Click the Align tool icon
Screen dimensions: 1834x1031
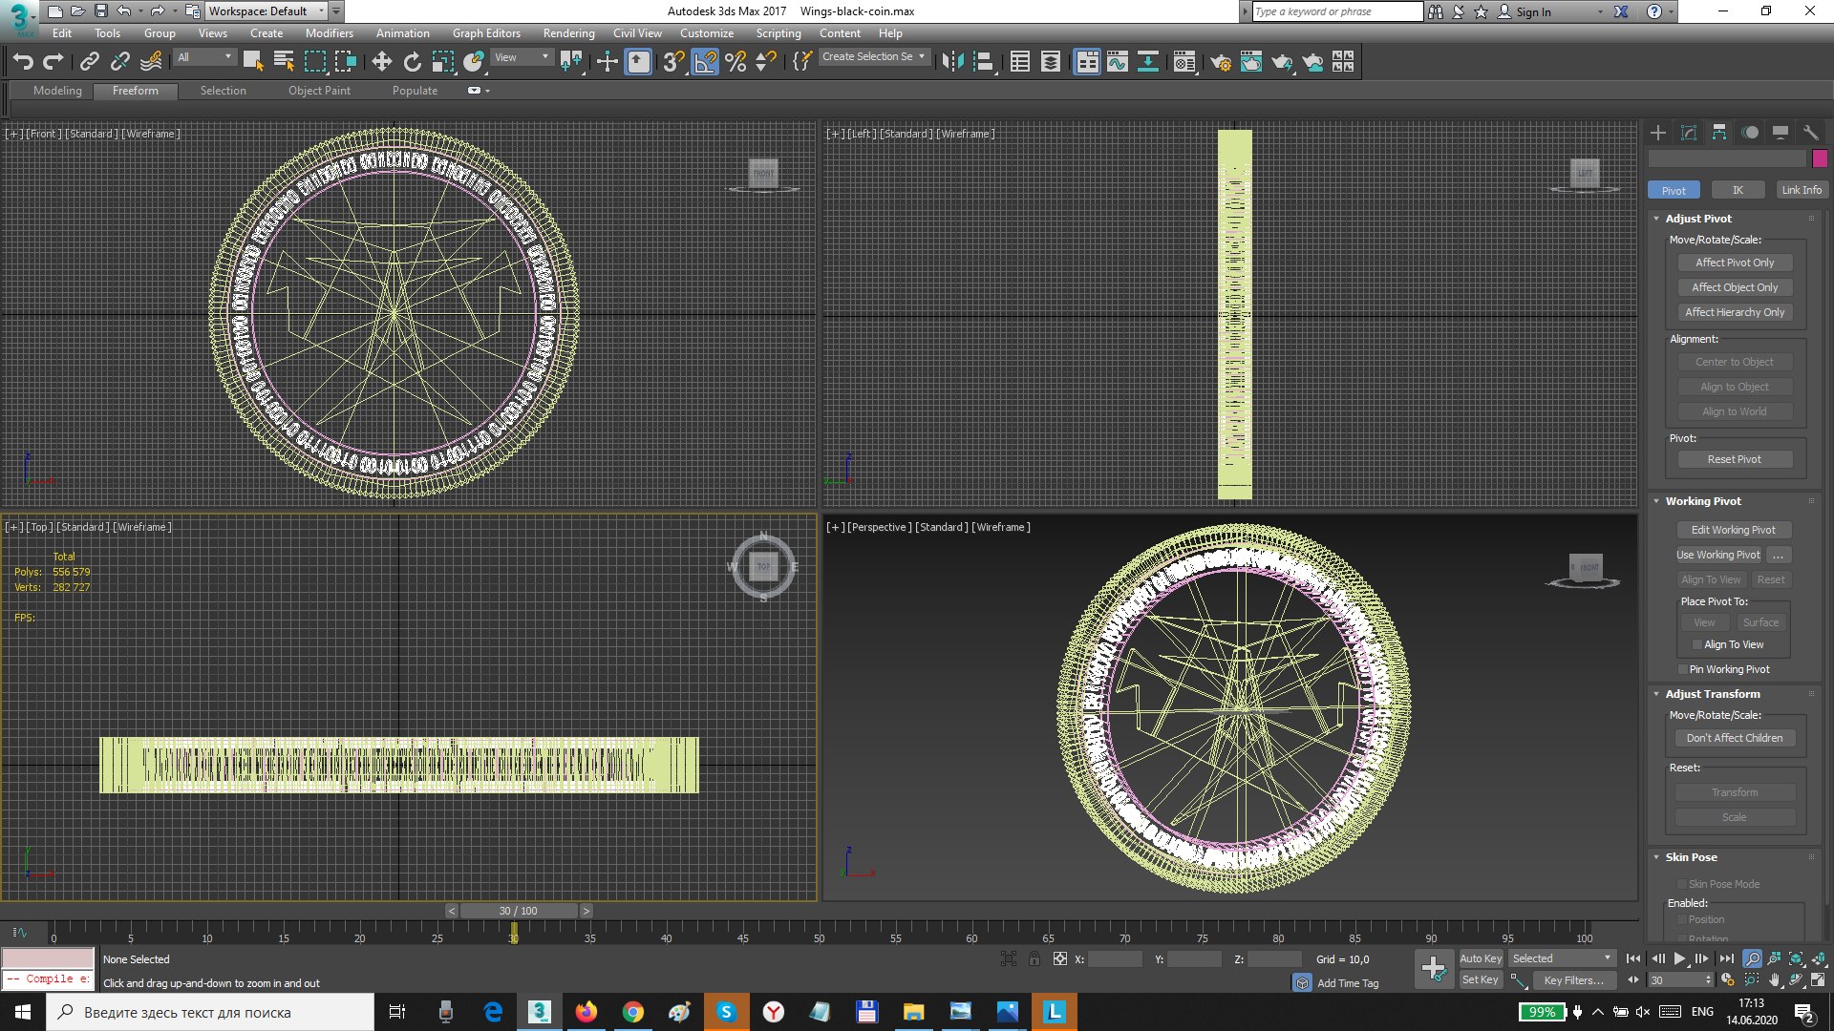click(983, 62)
